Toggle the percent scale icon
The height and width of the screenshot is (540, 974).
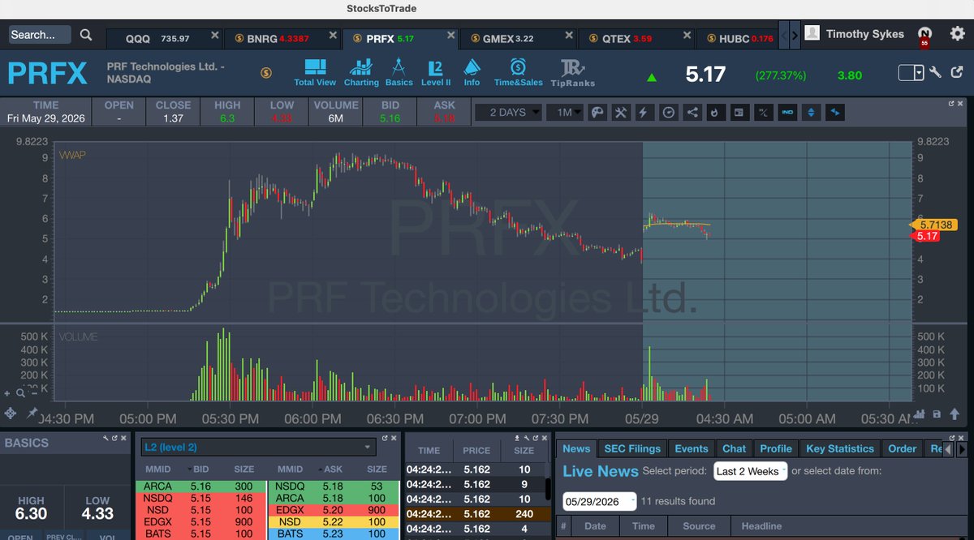(x=763, y=113)
